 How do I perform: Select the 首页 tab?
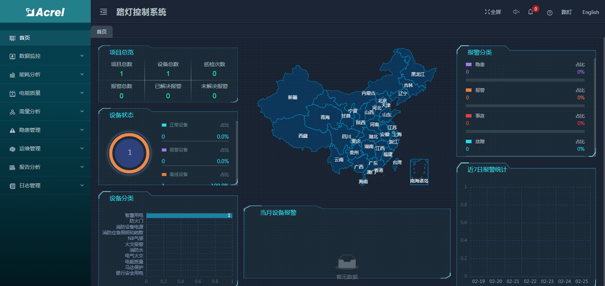102,32
